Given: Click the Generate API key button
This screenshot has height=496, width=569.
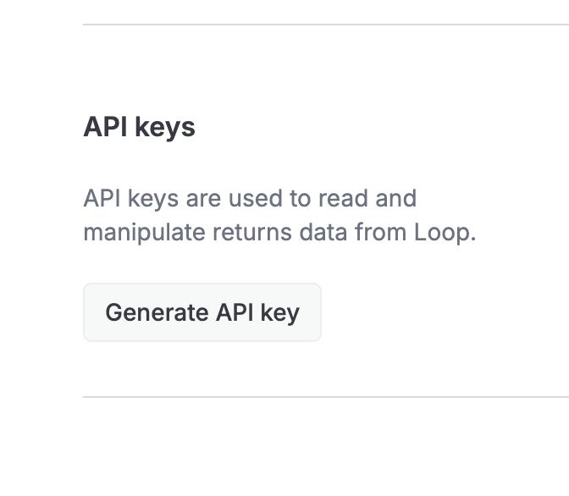Looking at the screenshot, I should 202,312.
